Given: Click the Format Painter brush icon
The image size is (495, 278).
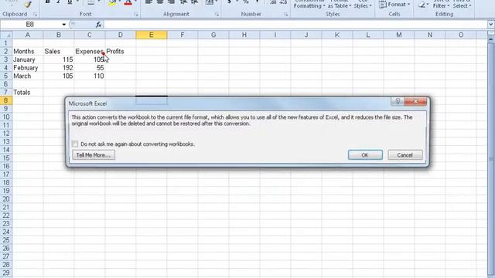Looking at the screenshot, I should pyautogui.click(x=28, y=4).
